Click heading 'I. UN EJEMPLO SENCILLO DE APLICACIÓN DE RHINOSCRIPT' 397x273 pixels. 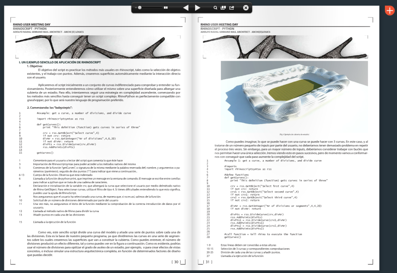(60, 62)
